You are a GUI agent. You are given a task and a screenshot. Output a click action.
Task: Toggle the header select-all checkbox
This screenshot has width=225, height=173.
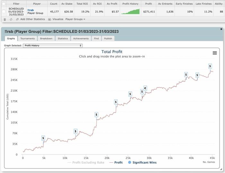pos(4,4)
